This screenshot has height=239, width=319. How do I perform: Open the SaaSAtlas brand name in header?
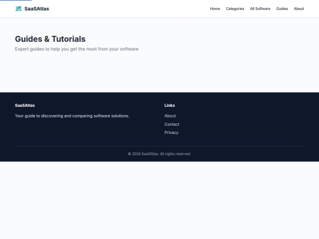[x=37, y=9]
